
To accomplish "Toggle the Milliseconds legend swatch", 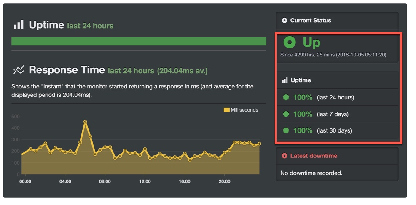I will 227,110.
